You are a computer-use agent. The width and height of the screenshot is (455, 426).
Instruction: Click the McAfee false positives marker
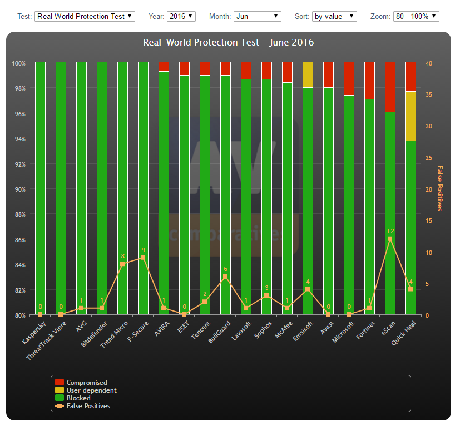pyautogui.click(x=287, y=308)
